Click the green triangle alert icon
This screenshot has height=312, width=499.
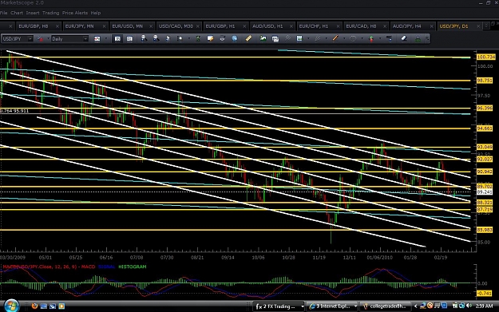click(x=418, y=39)
